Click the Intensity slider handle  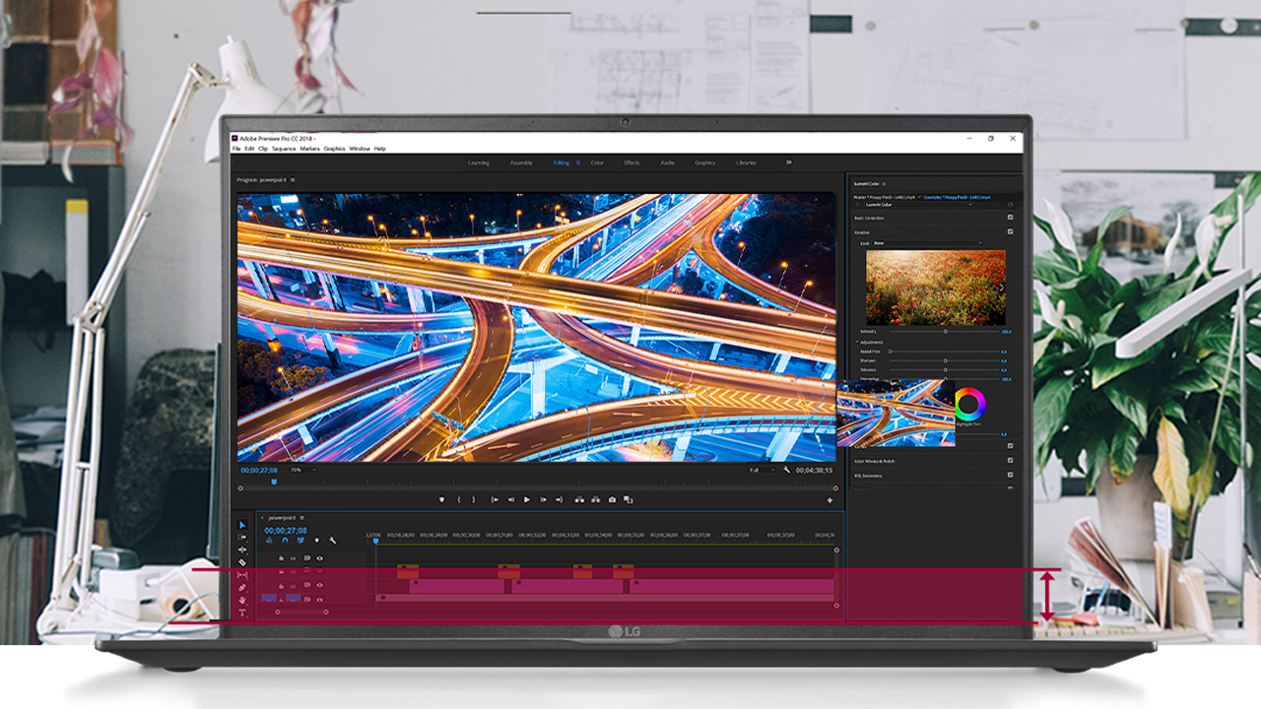945,332
